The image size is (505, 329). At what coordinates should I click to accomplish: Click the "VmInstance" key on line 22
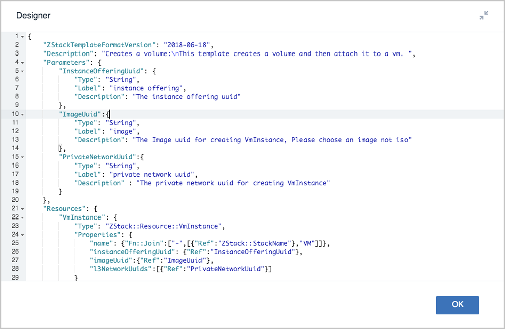(82, 217)
